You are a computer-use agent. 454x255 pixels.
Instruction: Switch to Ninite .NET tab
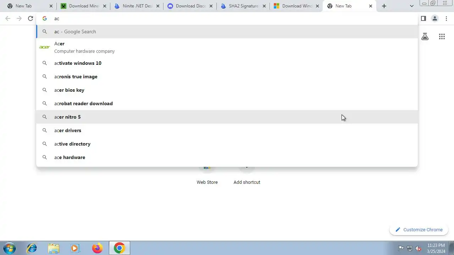pos(137,6)
